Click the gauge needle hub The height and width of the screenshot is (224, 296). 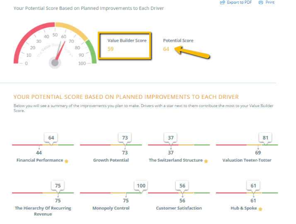55,63
